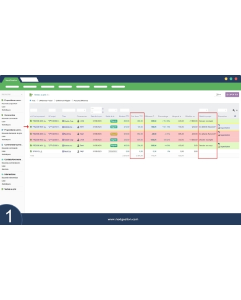Open the Statut acompte filter dropdown
241x300 pixels.
coord(203,110)
